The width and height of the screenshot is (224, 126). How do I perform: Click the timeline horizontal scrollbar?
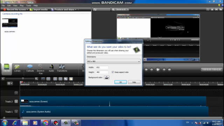coord(122,118)
